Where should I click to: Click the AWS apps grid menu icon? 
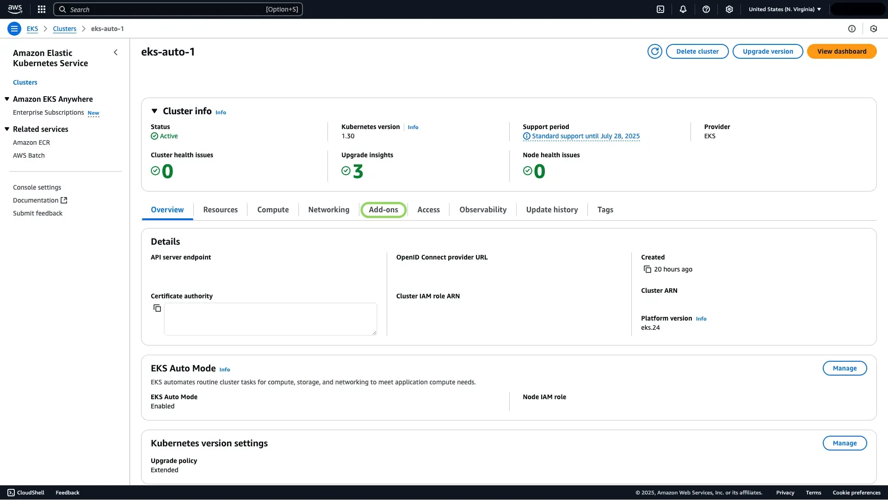42,9
